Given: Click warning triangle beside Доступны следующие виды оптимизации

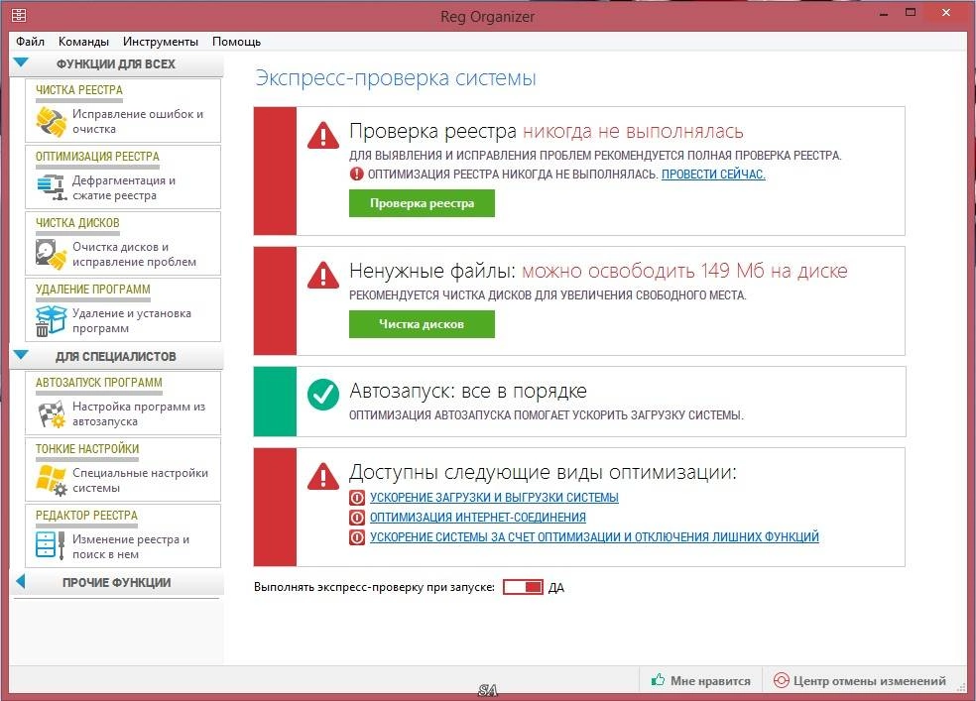Looking at the screenshot, I should click(x=323, y=477).
